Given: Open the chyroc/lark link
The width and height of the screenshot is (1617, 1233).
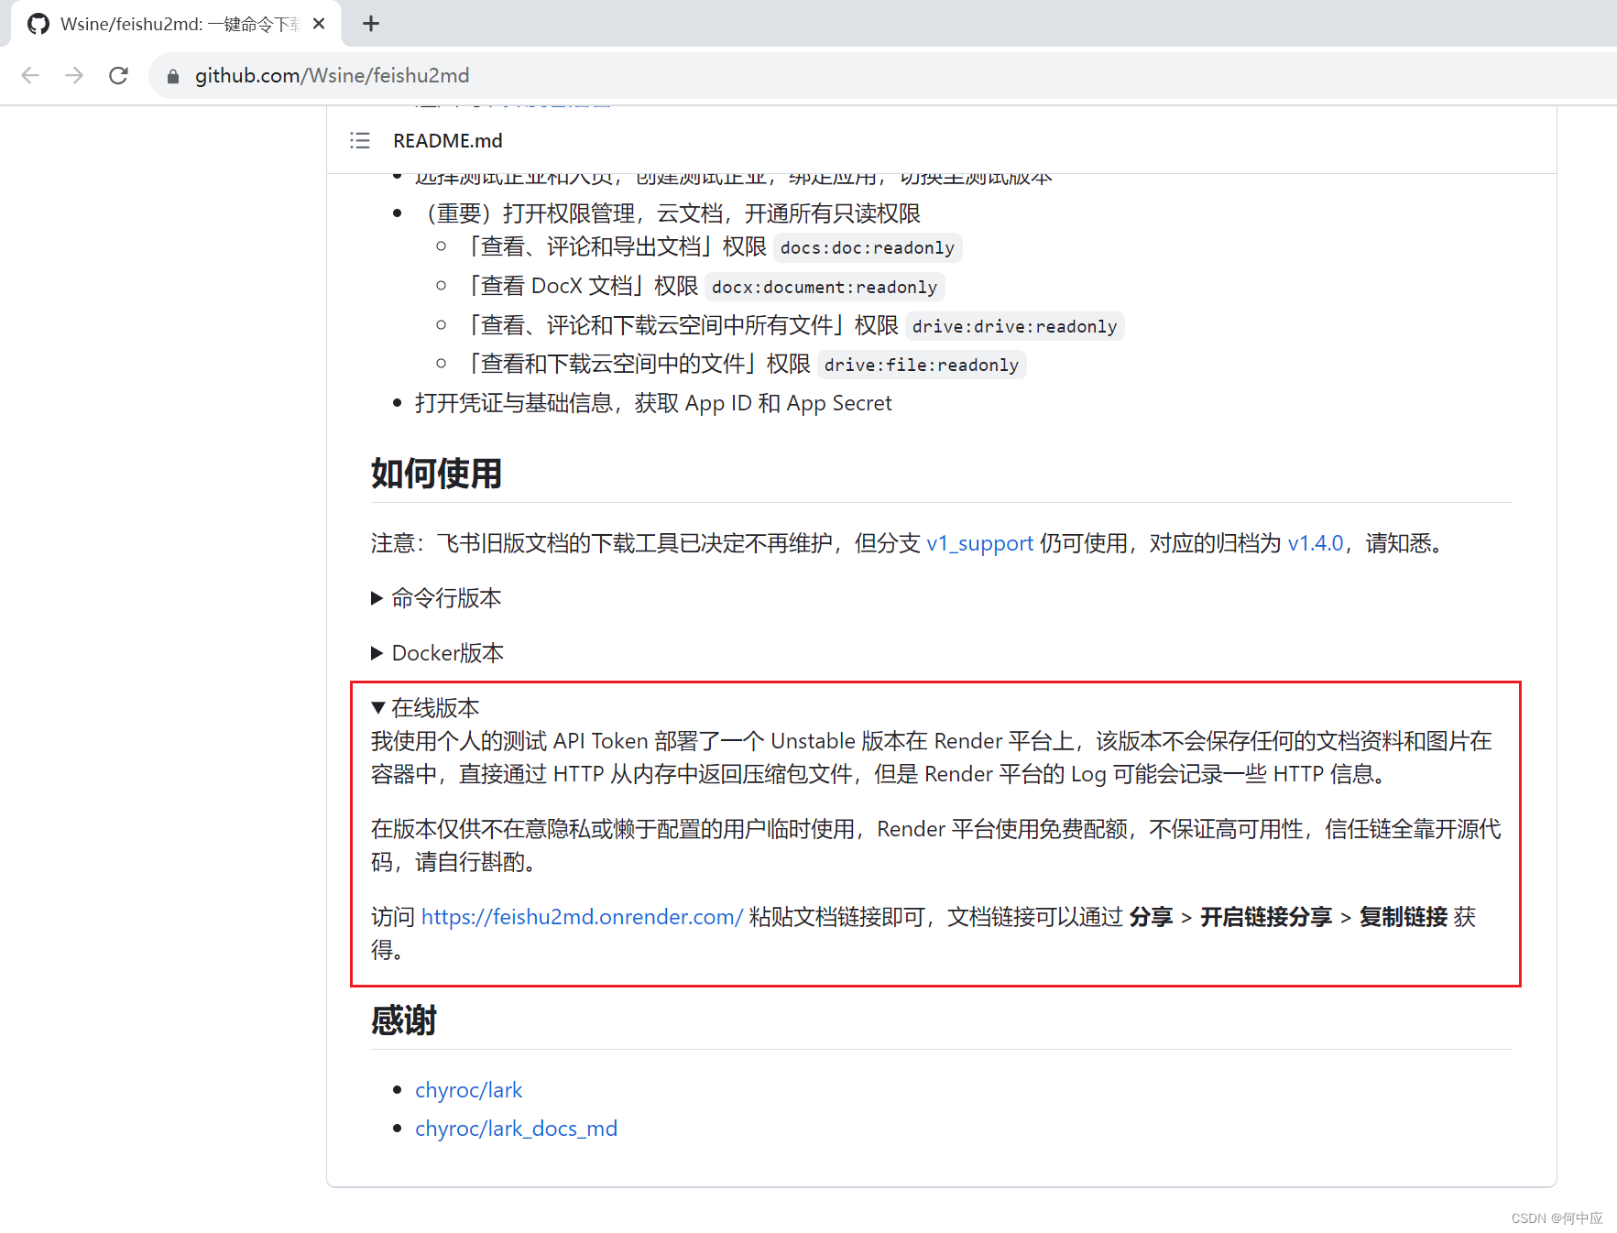Looking at the screenshot, I should [x=468, y=1090].
